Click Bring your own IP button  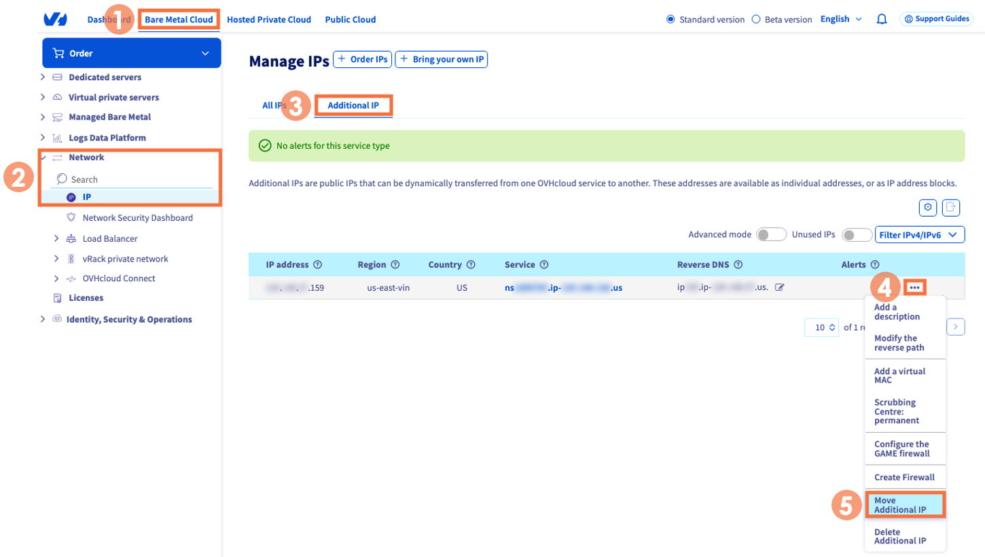442,59
